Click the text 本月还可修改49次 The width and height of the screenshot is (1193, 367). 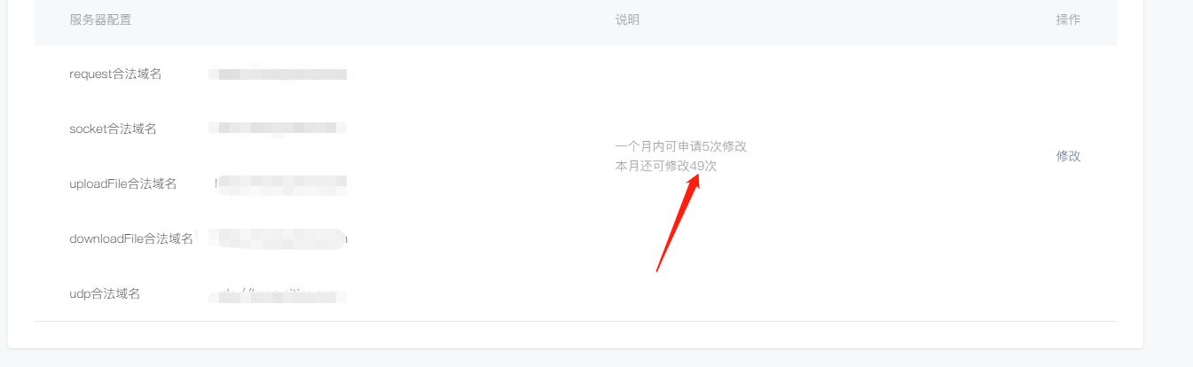[x=666, y=166]
